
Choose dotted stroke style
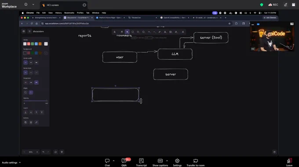[36, 73]
